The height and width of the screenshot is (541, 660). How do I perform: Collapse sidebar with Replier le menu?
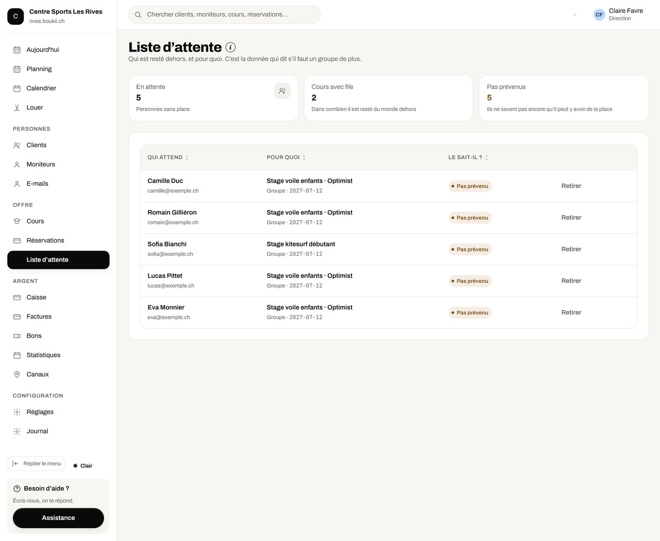pyautogui.click(x=36, y=463)
